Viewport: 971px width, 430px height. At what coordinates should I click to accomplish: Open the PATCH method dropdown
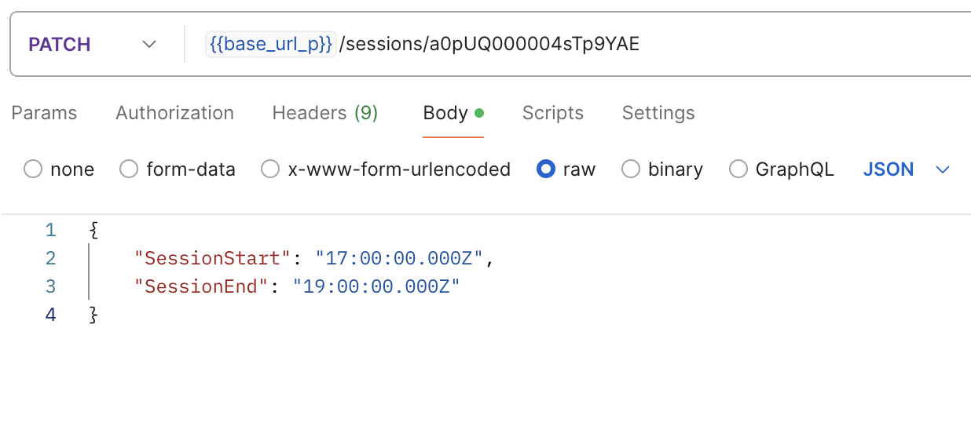92,45
